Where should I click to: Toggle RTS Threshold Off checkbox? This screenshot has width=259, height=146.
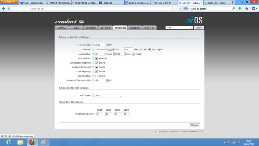[x=107, y=45]
